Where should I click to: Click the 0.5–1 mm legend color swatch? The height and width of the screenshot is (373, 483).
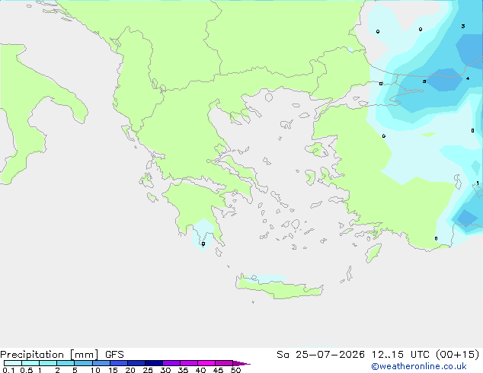[x=30, y=363]
